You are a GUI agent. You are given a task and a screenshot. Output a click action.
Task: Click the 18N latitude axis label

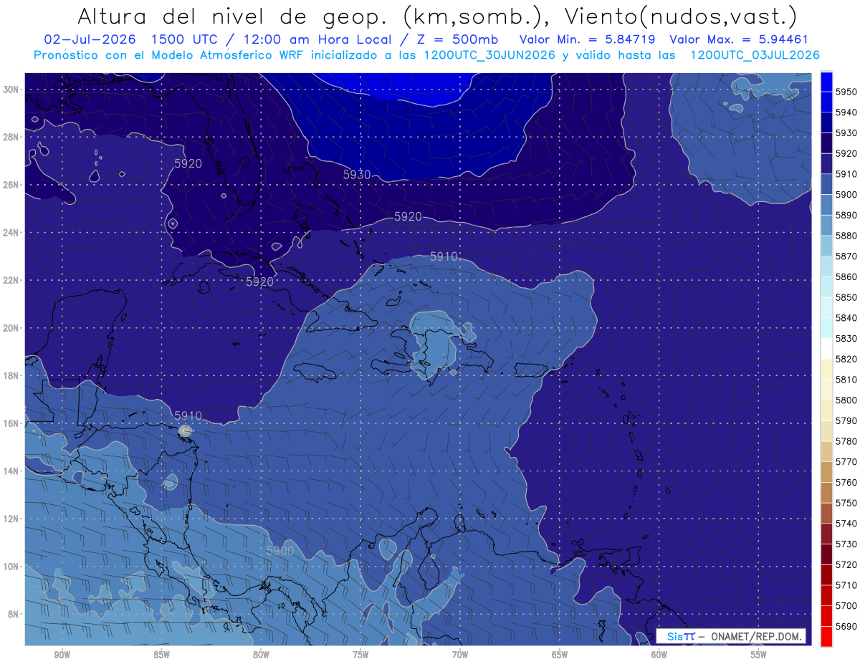[11, 375]
